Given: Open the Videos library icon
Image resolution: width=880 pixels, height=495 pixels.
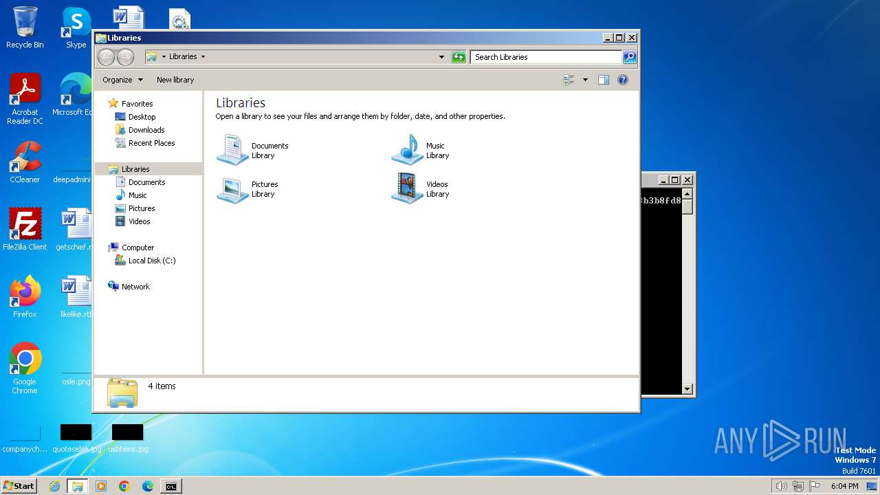Looking at the screenshot, I should (407, 189).
